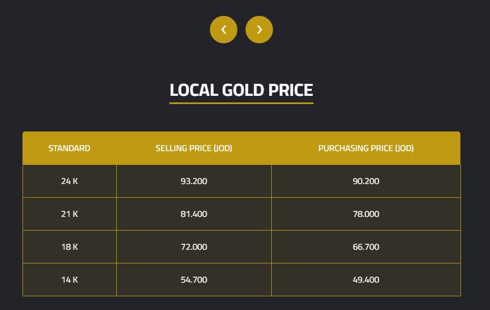The width and height of the screenshot is (490, 310).
Task: Pick the 78.000 purchasing price cell
Action: [366, 214]
